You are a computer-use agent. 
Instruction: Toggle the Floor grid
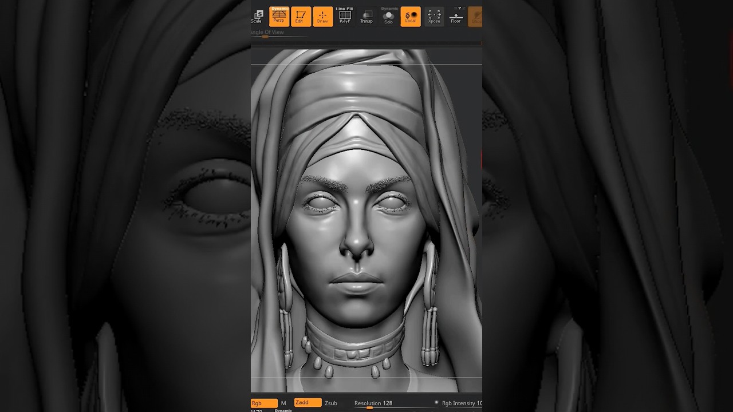coord(456,17)
